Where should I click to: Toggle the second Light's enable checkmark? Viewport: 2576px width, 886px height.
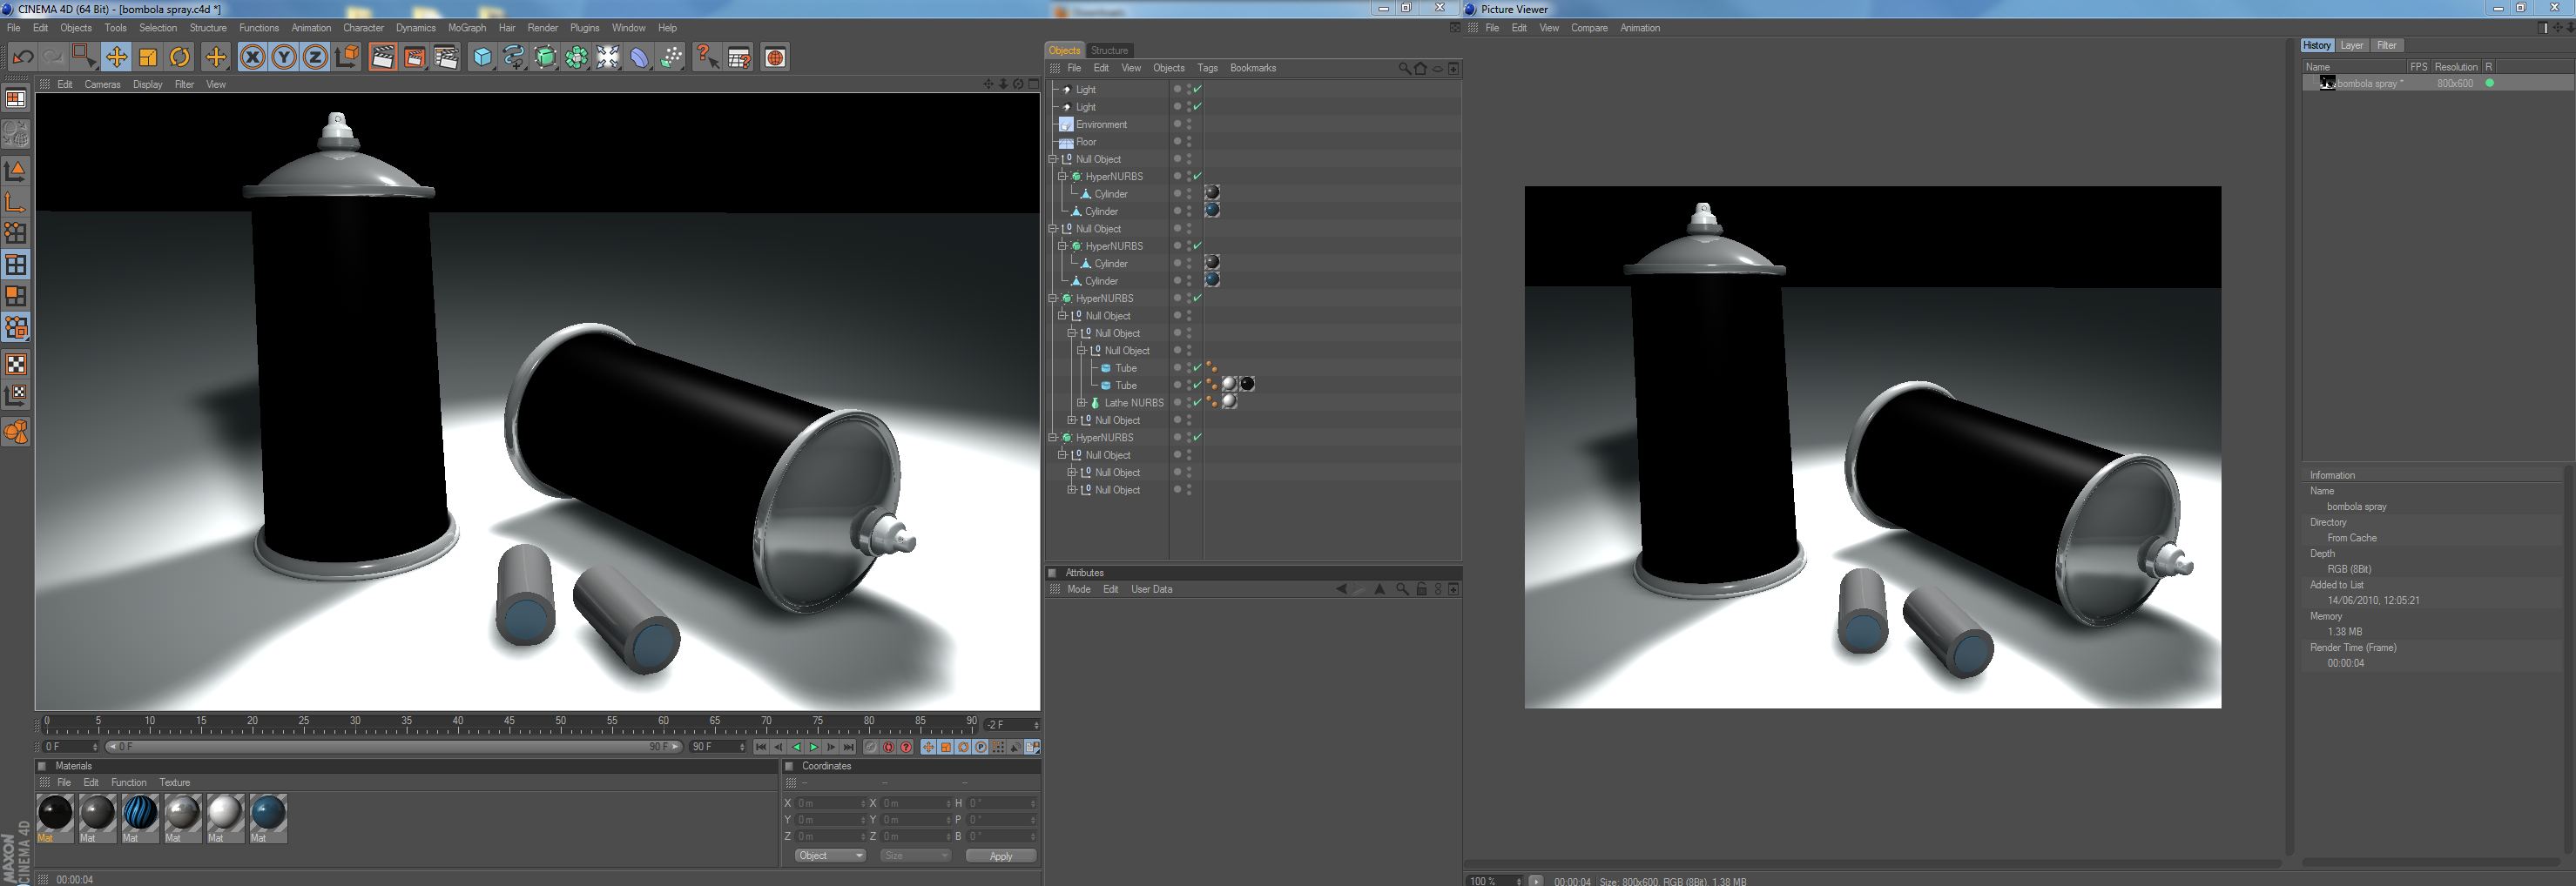pyautogui.click(x=1197, y=107)
